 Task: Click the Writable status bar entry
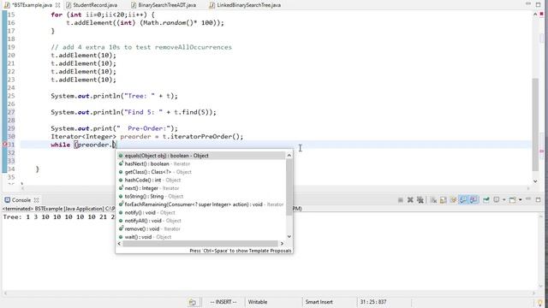[258, 302]
